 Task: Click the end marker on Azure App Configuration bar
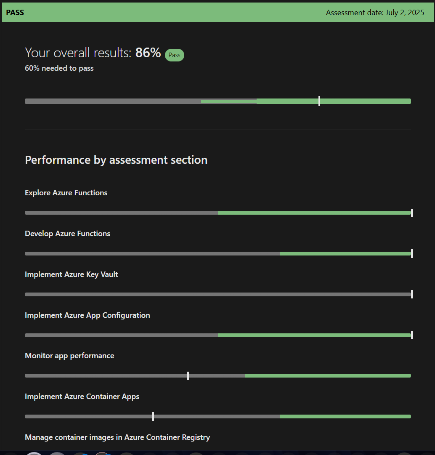tap(412, 335)
